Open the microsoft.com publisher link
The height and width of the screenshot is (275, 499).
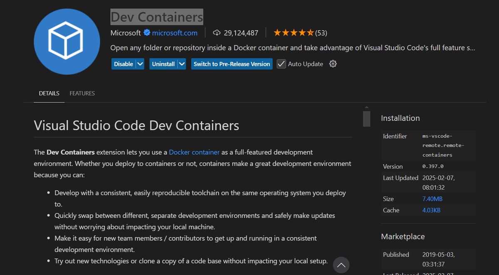[173, 32]
